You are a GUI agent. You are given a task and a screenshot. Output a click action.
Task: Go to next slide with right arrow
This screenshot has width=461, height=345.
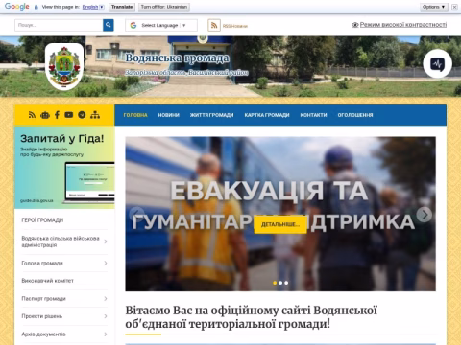point(425,215)
